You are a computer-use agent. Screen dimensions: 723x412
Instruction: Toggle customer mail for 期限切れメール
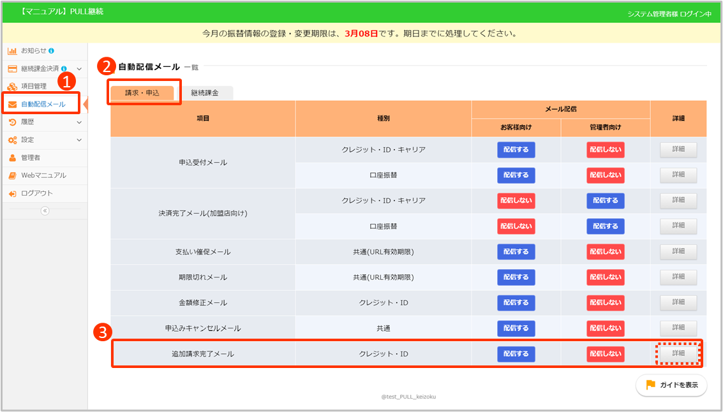click(516, 277)
